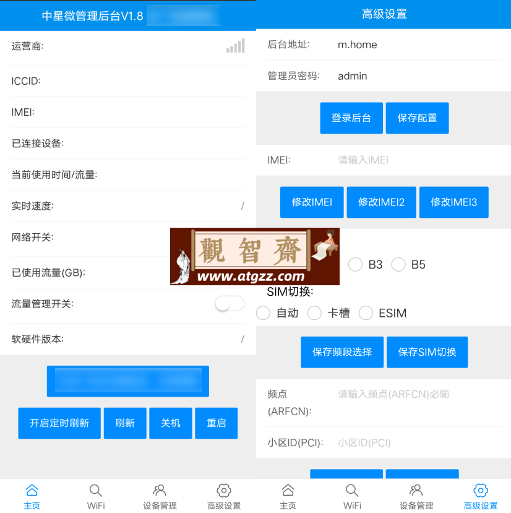Click the 已使用流量(GB): label
This screenshot has height=513, width=511.
coord(48,272)
